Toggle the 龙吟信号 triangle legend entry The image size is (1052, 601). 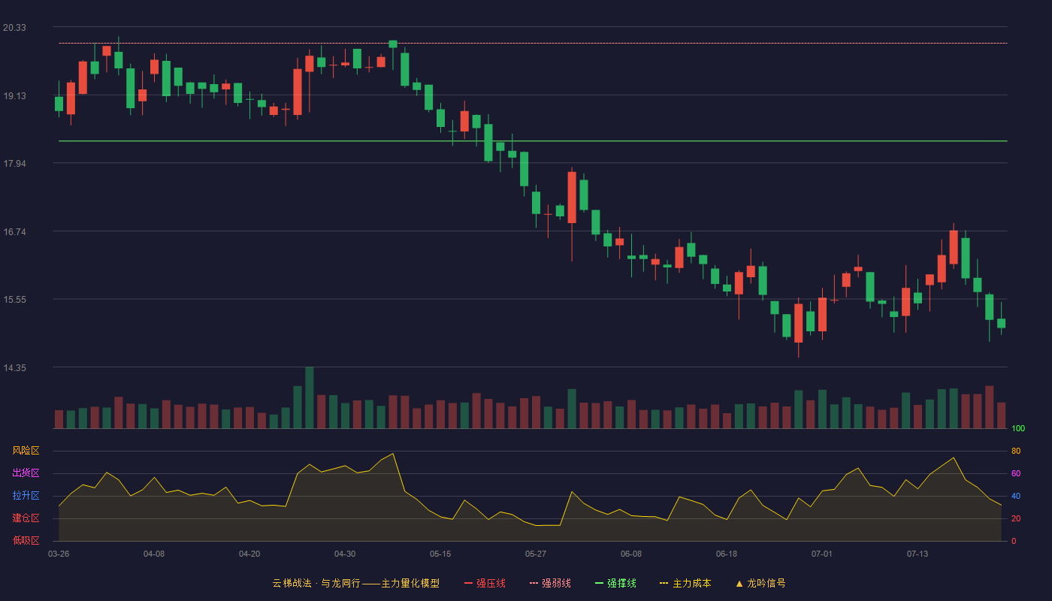tap(760, 583)
